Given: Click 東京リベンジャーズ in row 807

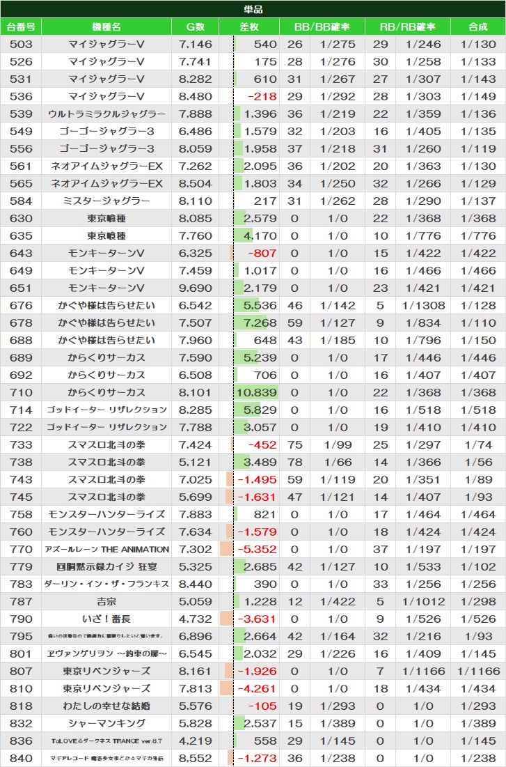Looking at the screenshot, I should tap(106, 671).
